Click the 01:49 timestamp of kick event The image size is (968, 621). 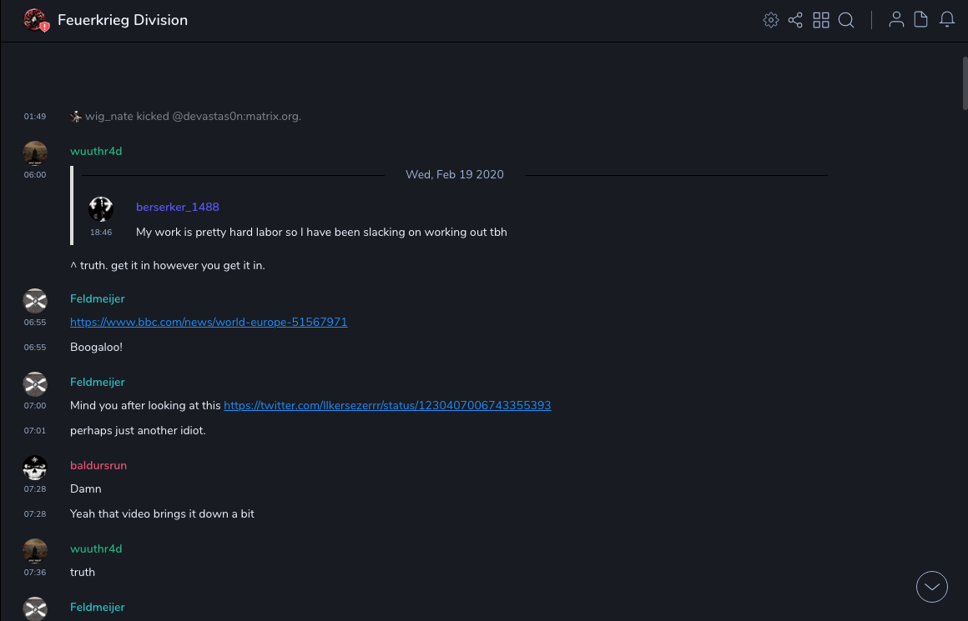pos(35,117)
